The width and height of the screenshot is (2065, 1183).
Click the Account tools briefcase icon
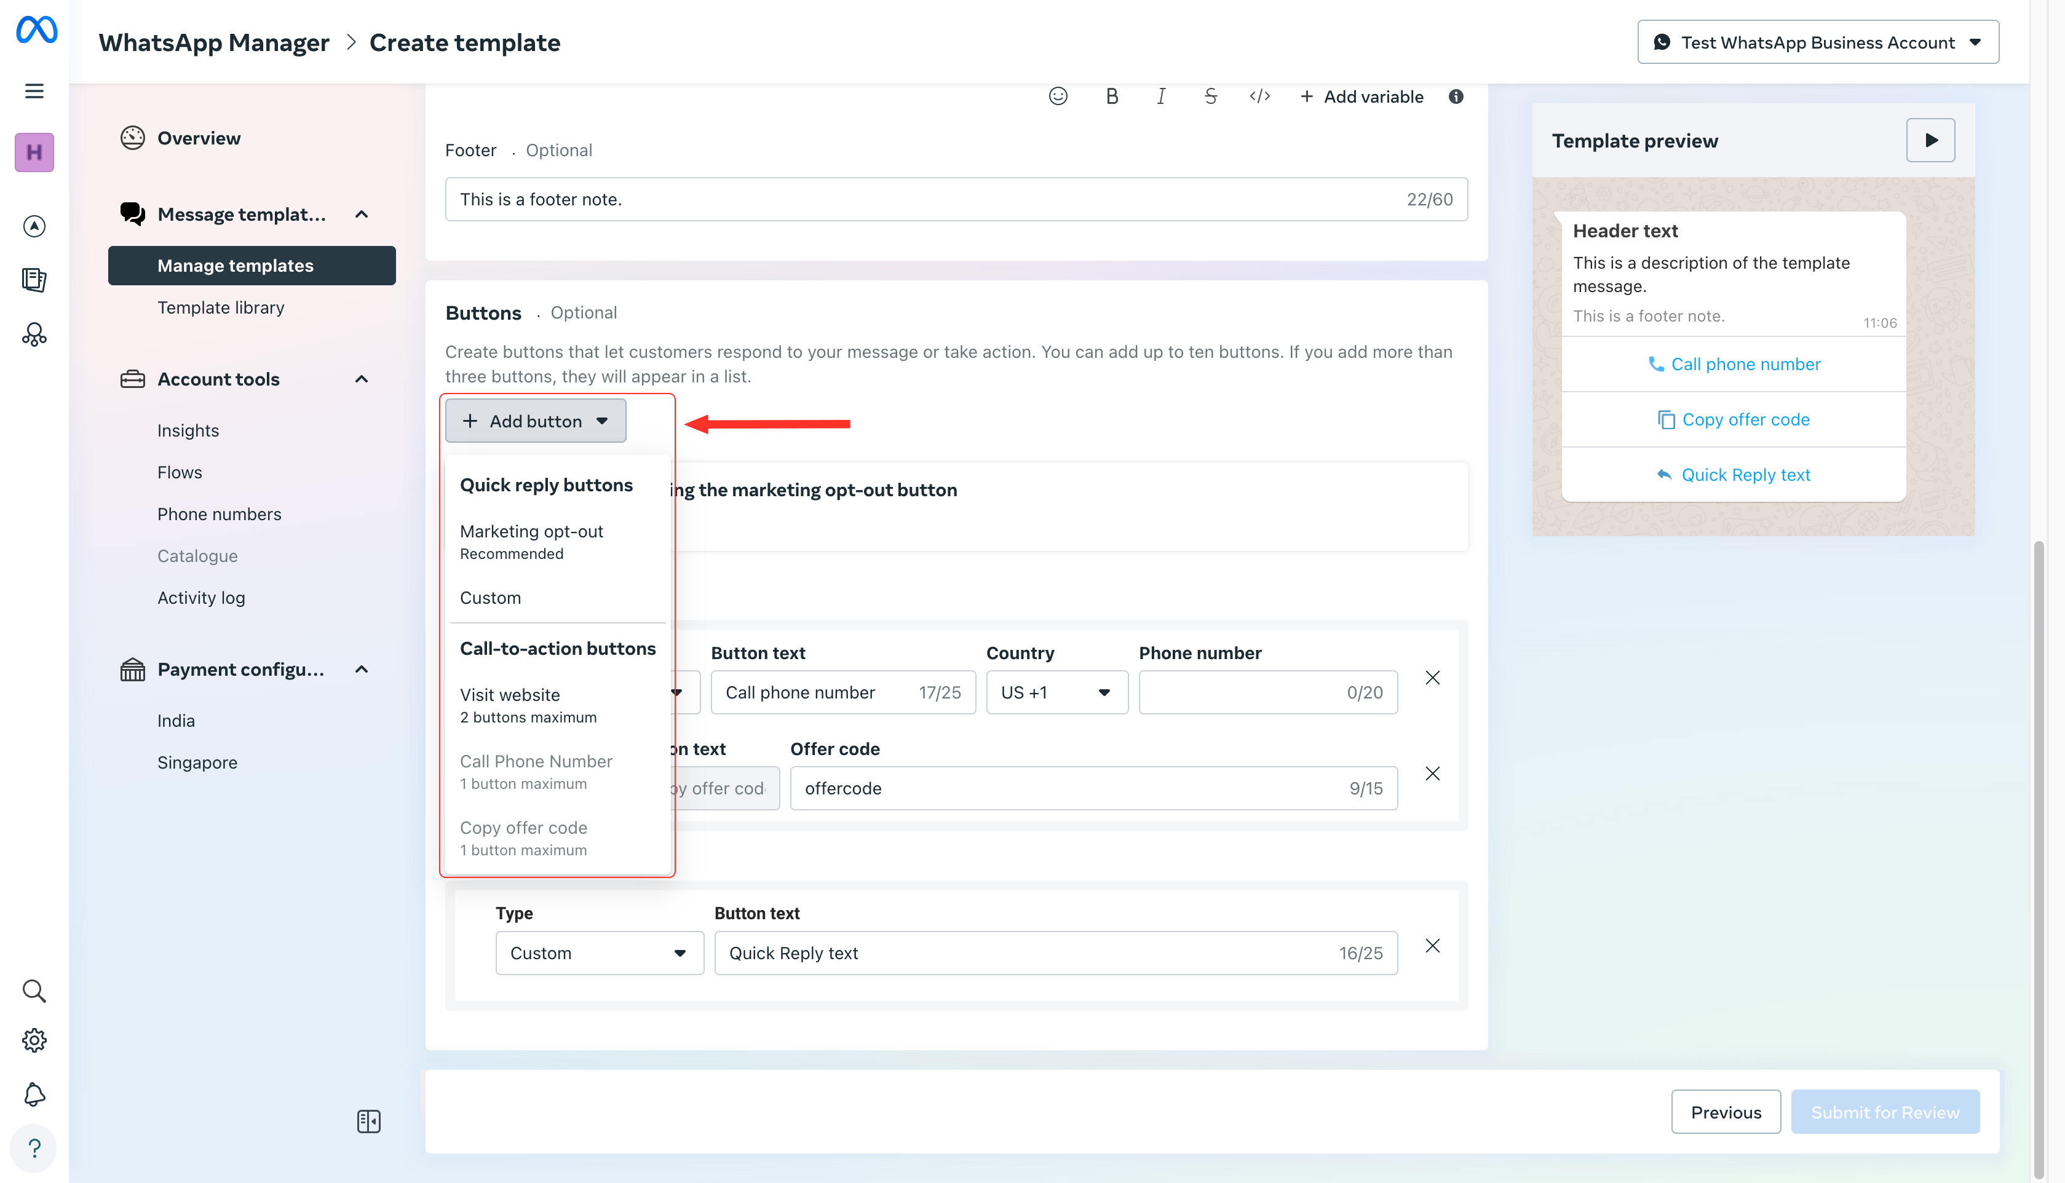132,379
